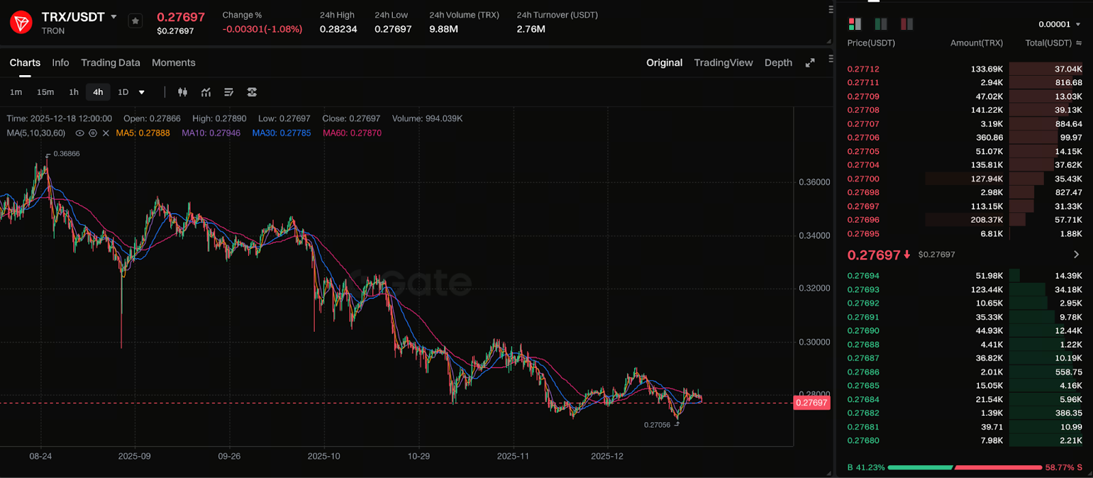1093x478 pixels.
Task: Show buy orders only order book view
Action: click(881, 24)
